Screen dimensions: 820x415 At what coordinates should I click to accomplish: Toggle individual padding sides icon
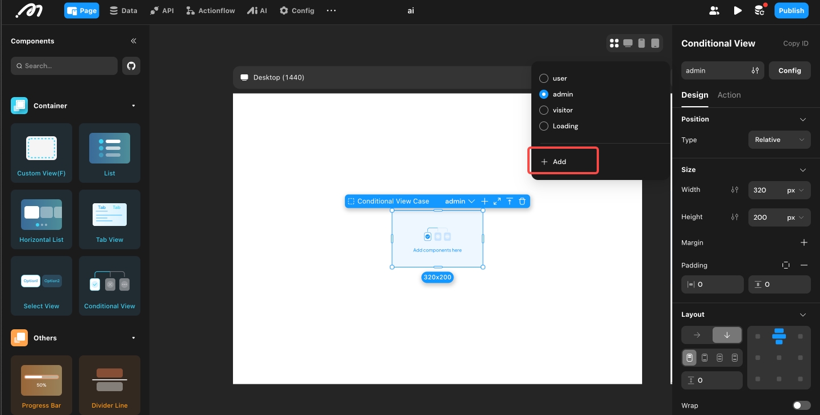786,265
